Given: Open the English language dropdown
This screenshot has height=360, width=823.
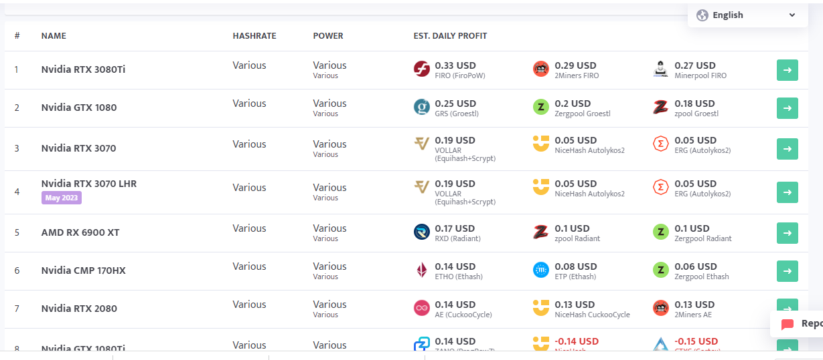Looking at the screenshot, I should pyautogui.click(x=746, y=15).
